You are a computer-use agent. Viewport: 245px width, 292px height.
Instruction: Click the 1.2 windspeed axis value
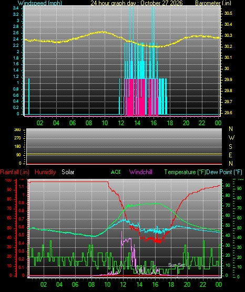[16, 76]
